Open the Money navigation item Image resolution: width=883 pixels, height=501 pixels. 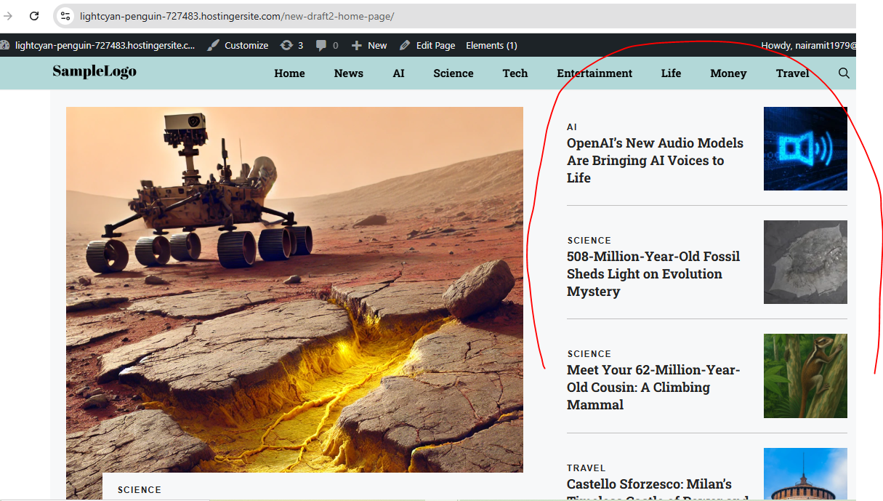tap(728, 73)
